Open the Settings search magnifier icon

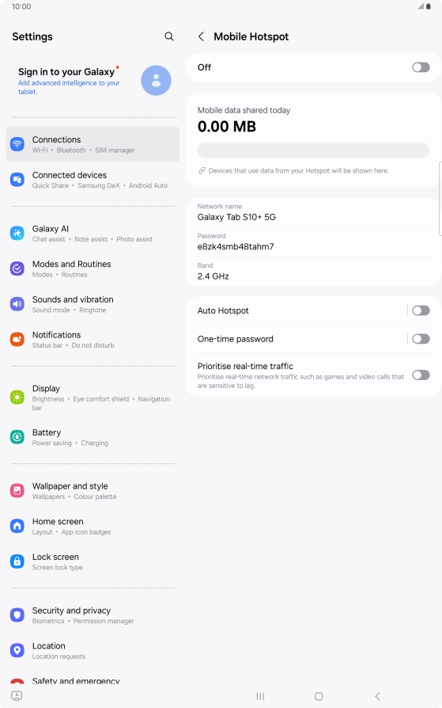click(169, 36)
